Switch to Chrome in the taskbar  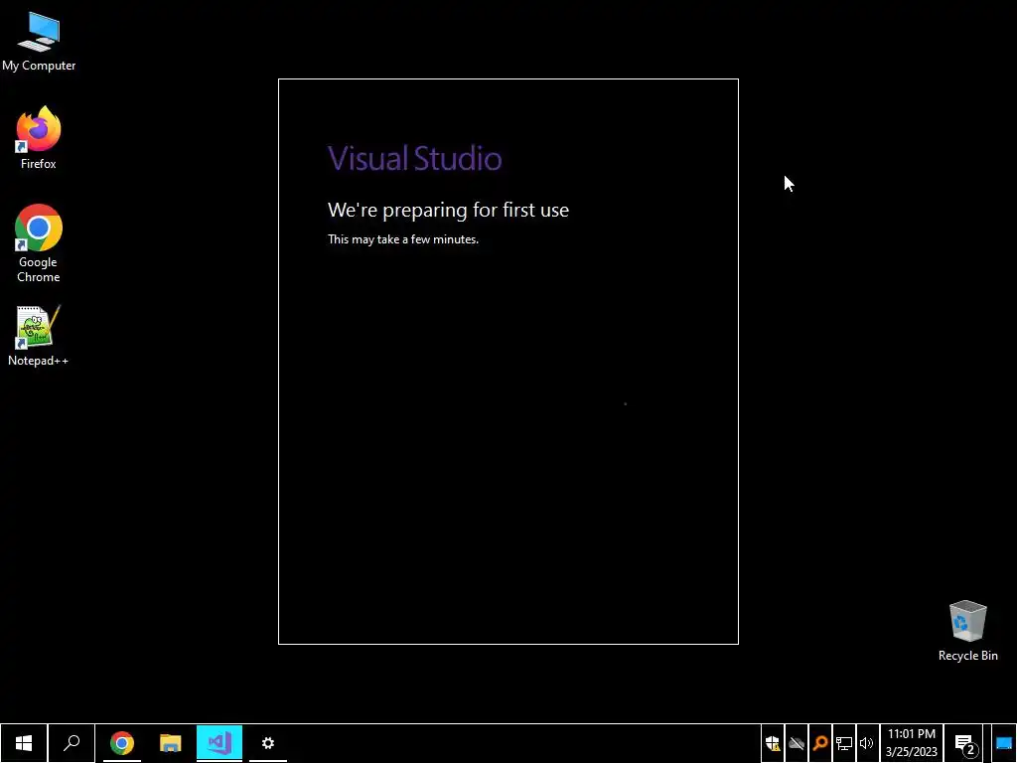pyautogui.click(x=122, y=743)
